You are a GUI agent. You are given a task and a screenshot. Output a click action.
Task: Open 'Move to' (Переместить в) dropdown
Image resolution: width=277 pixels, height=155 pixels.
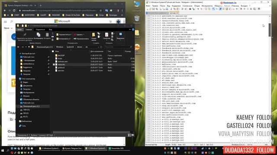[x=64, y=34]
